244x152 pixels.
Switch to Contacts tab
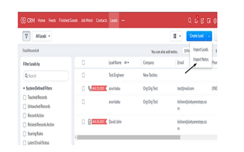102,20
